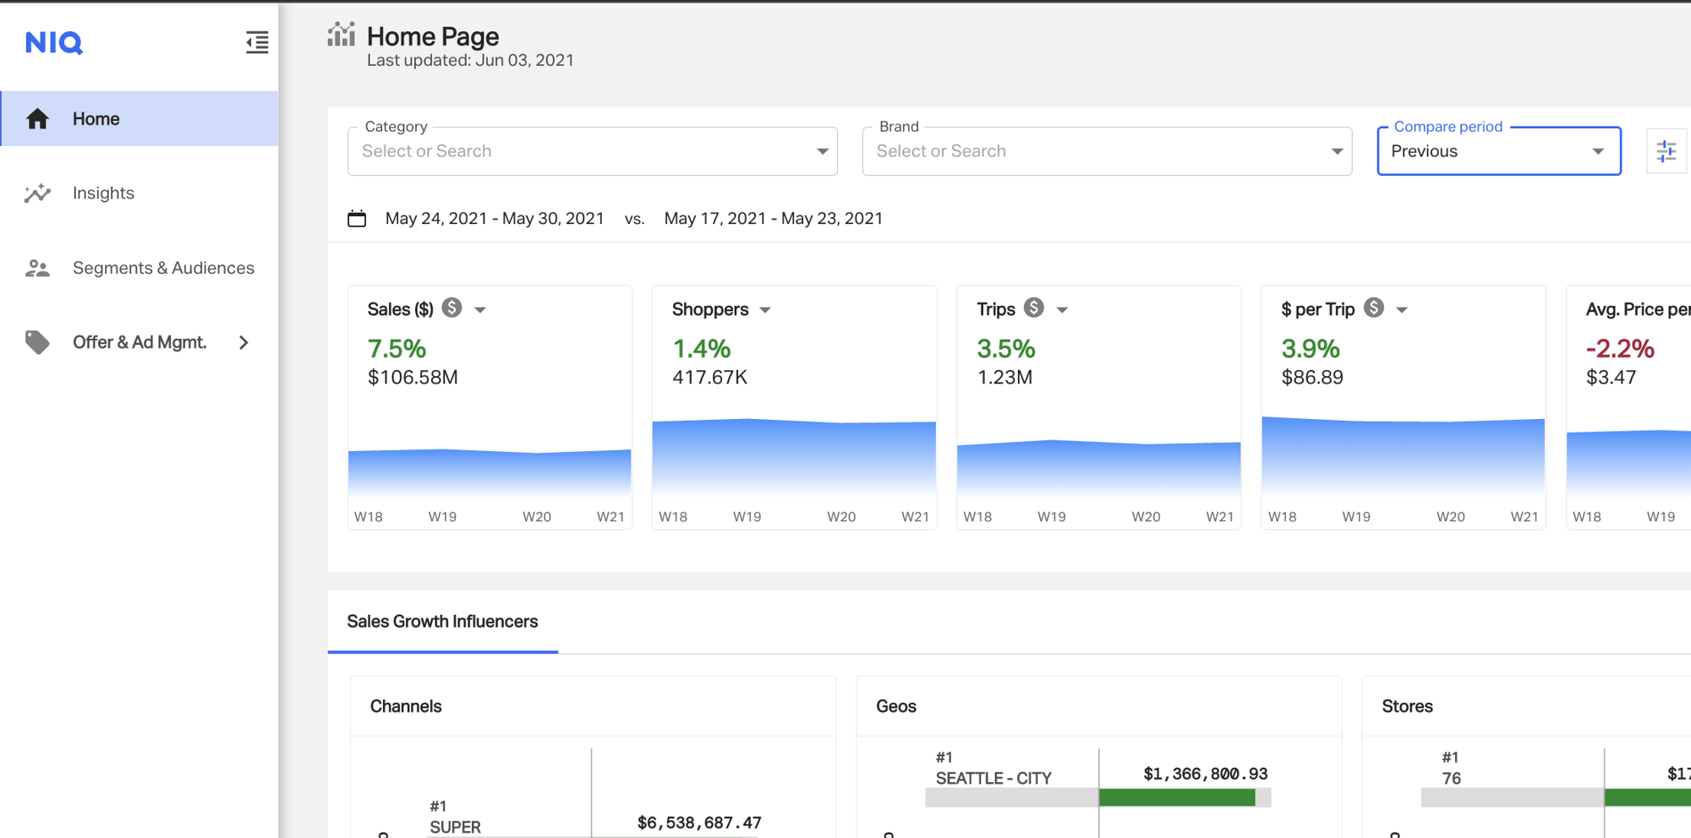
Task: Click the green bar for Seattle - City
Action: (1175, 795)
